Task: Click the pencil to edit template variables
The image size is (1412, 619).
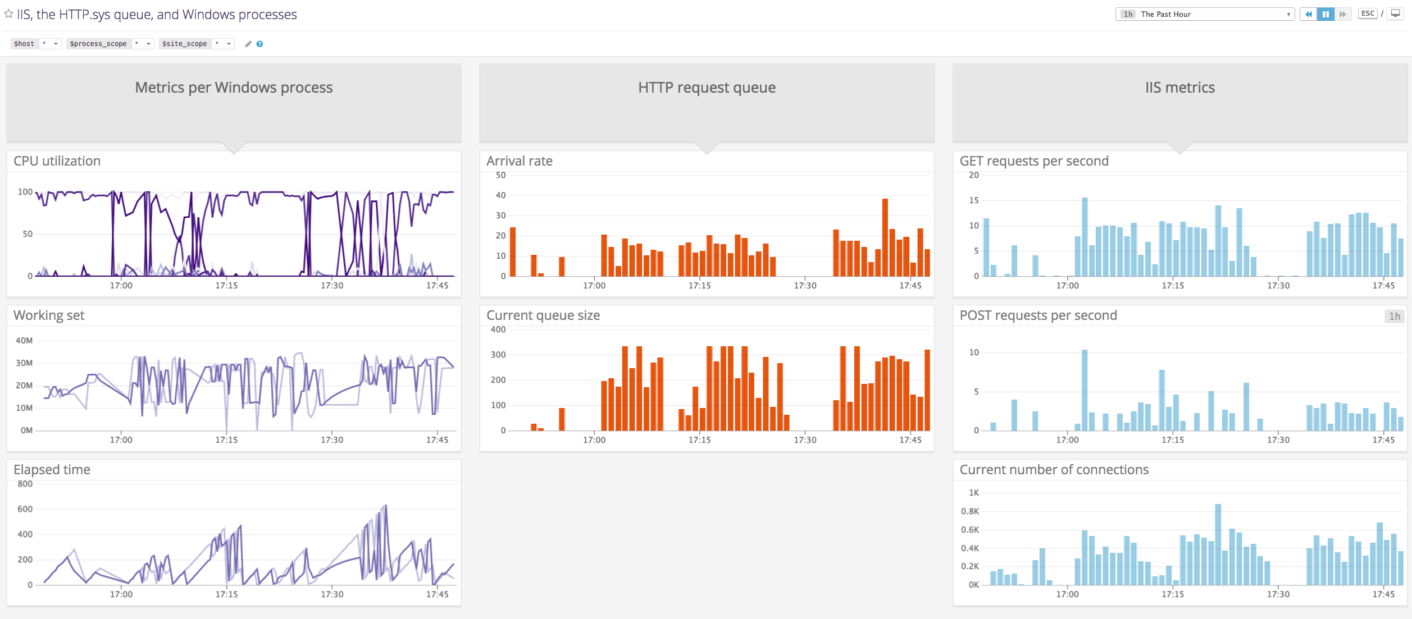Action: coord(247,44)
